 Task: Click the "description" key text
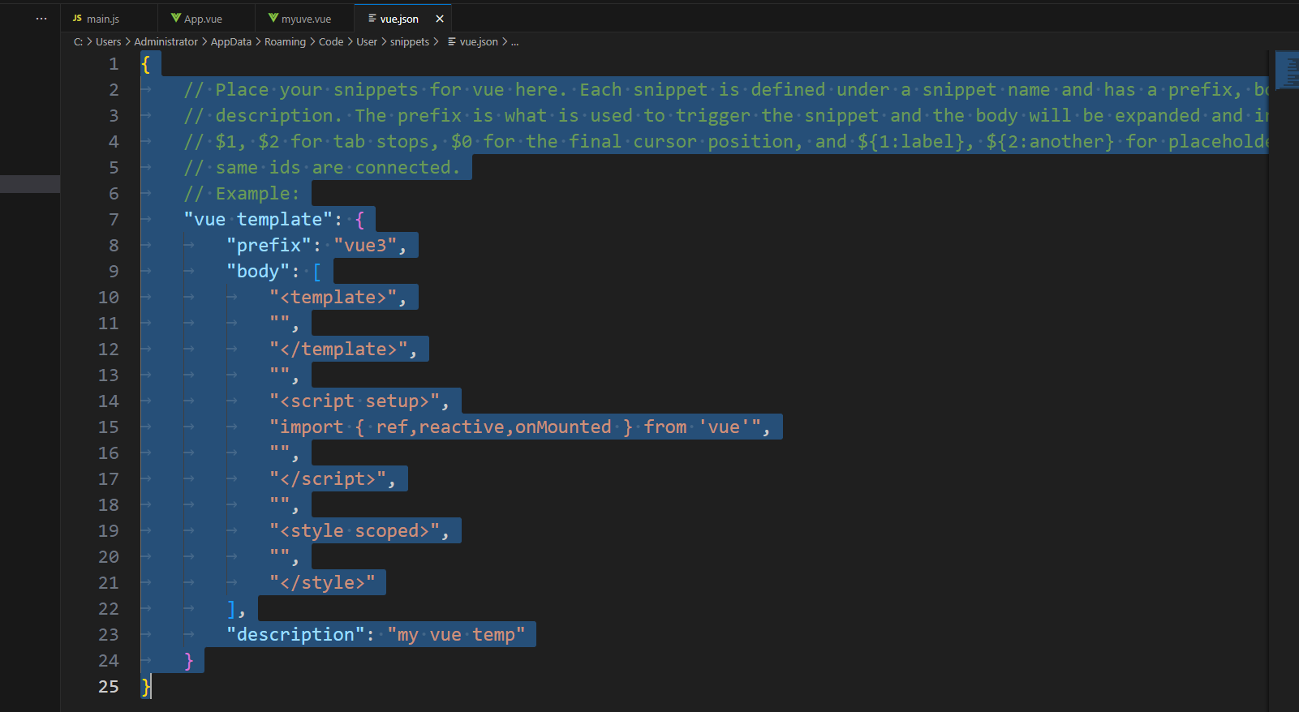click(295, 635)
